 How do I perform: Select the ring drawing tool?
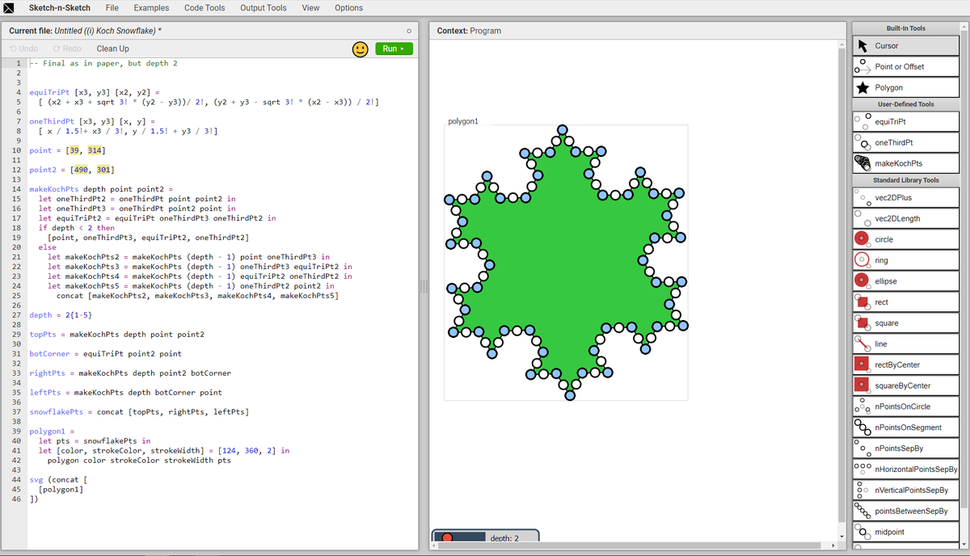906,261
